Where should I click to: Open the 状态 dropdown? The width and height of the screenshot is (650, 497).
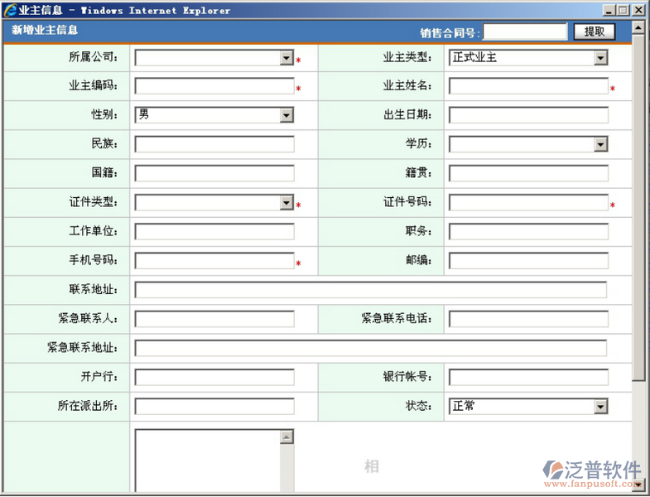(x=600, y=407)
